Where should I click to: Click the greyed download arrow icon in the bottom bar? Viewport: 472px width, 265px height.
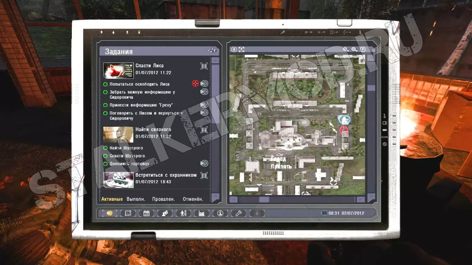coord(257,213)
